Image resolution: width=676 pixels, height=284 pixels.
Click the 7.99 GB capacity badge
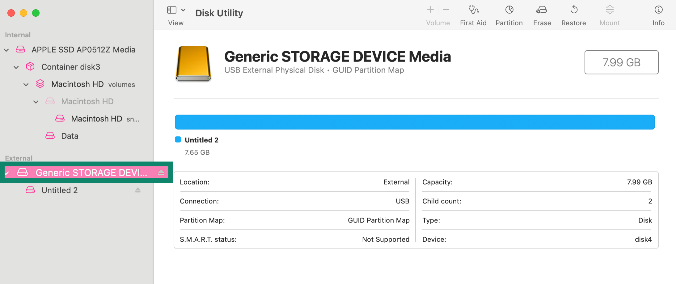(621, 62)
